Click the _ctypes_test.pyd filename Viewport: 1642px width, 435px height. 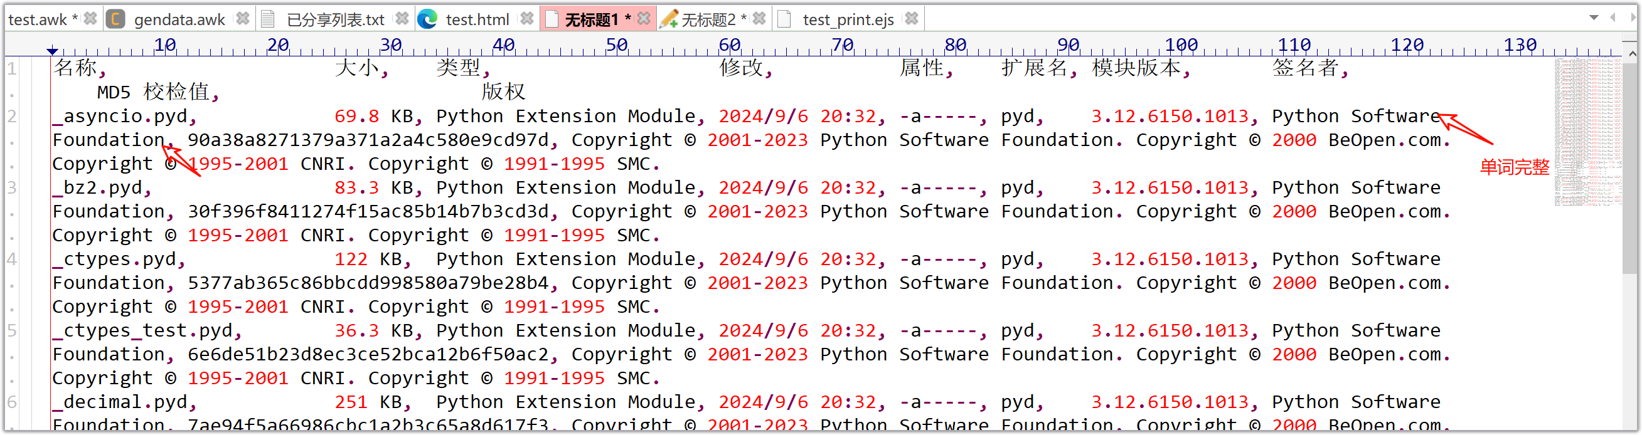[143, 330]
